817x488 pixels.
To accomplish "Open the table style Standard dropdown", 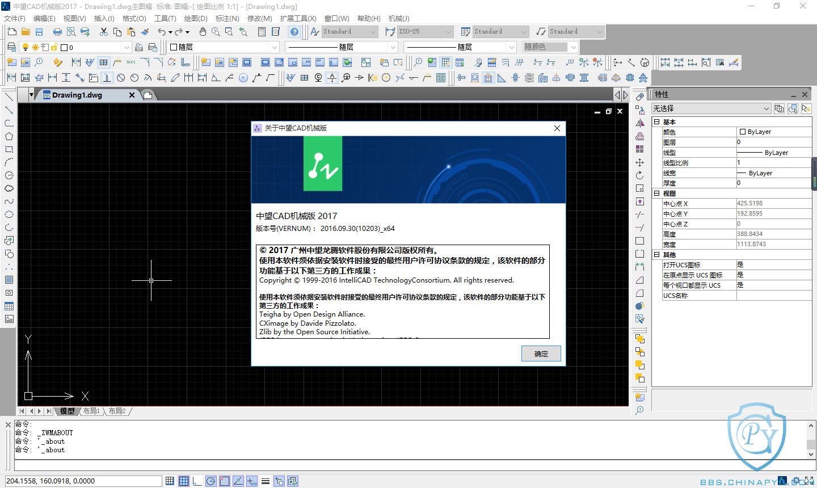I will click(500, 32).
